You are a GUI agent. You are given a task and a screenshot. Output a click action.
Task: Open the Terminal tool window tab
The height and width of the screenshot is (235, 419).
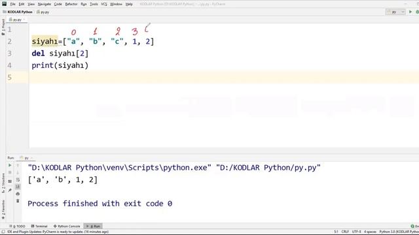pos(39,227)
